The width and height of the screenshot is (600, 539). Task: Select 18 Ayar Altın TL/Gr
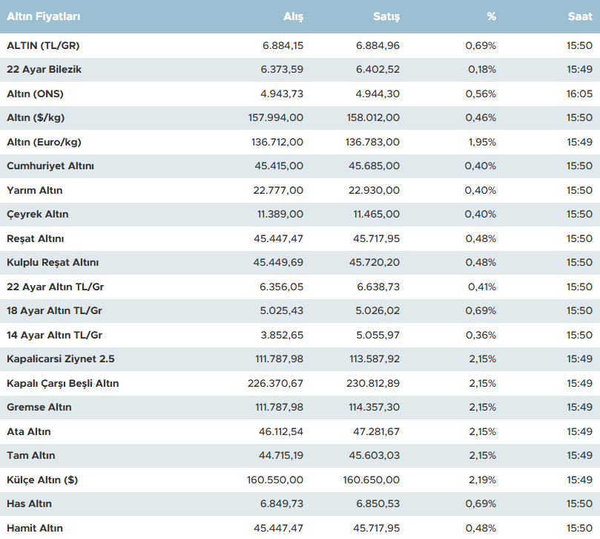click(54, 311)
